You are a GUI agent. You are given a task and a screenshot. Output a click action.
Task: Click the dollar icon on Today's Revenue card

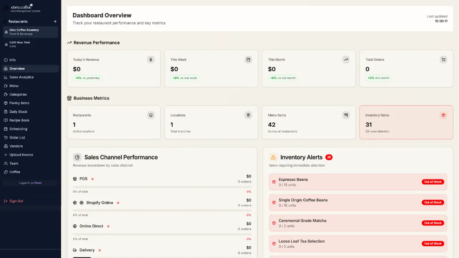point(151,59)
